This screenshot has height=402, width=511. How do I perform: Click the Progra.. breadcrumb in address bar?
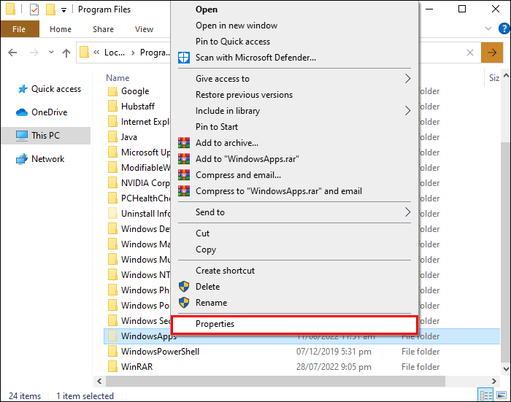(155, 53)
